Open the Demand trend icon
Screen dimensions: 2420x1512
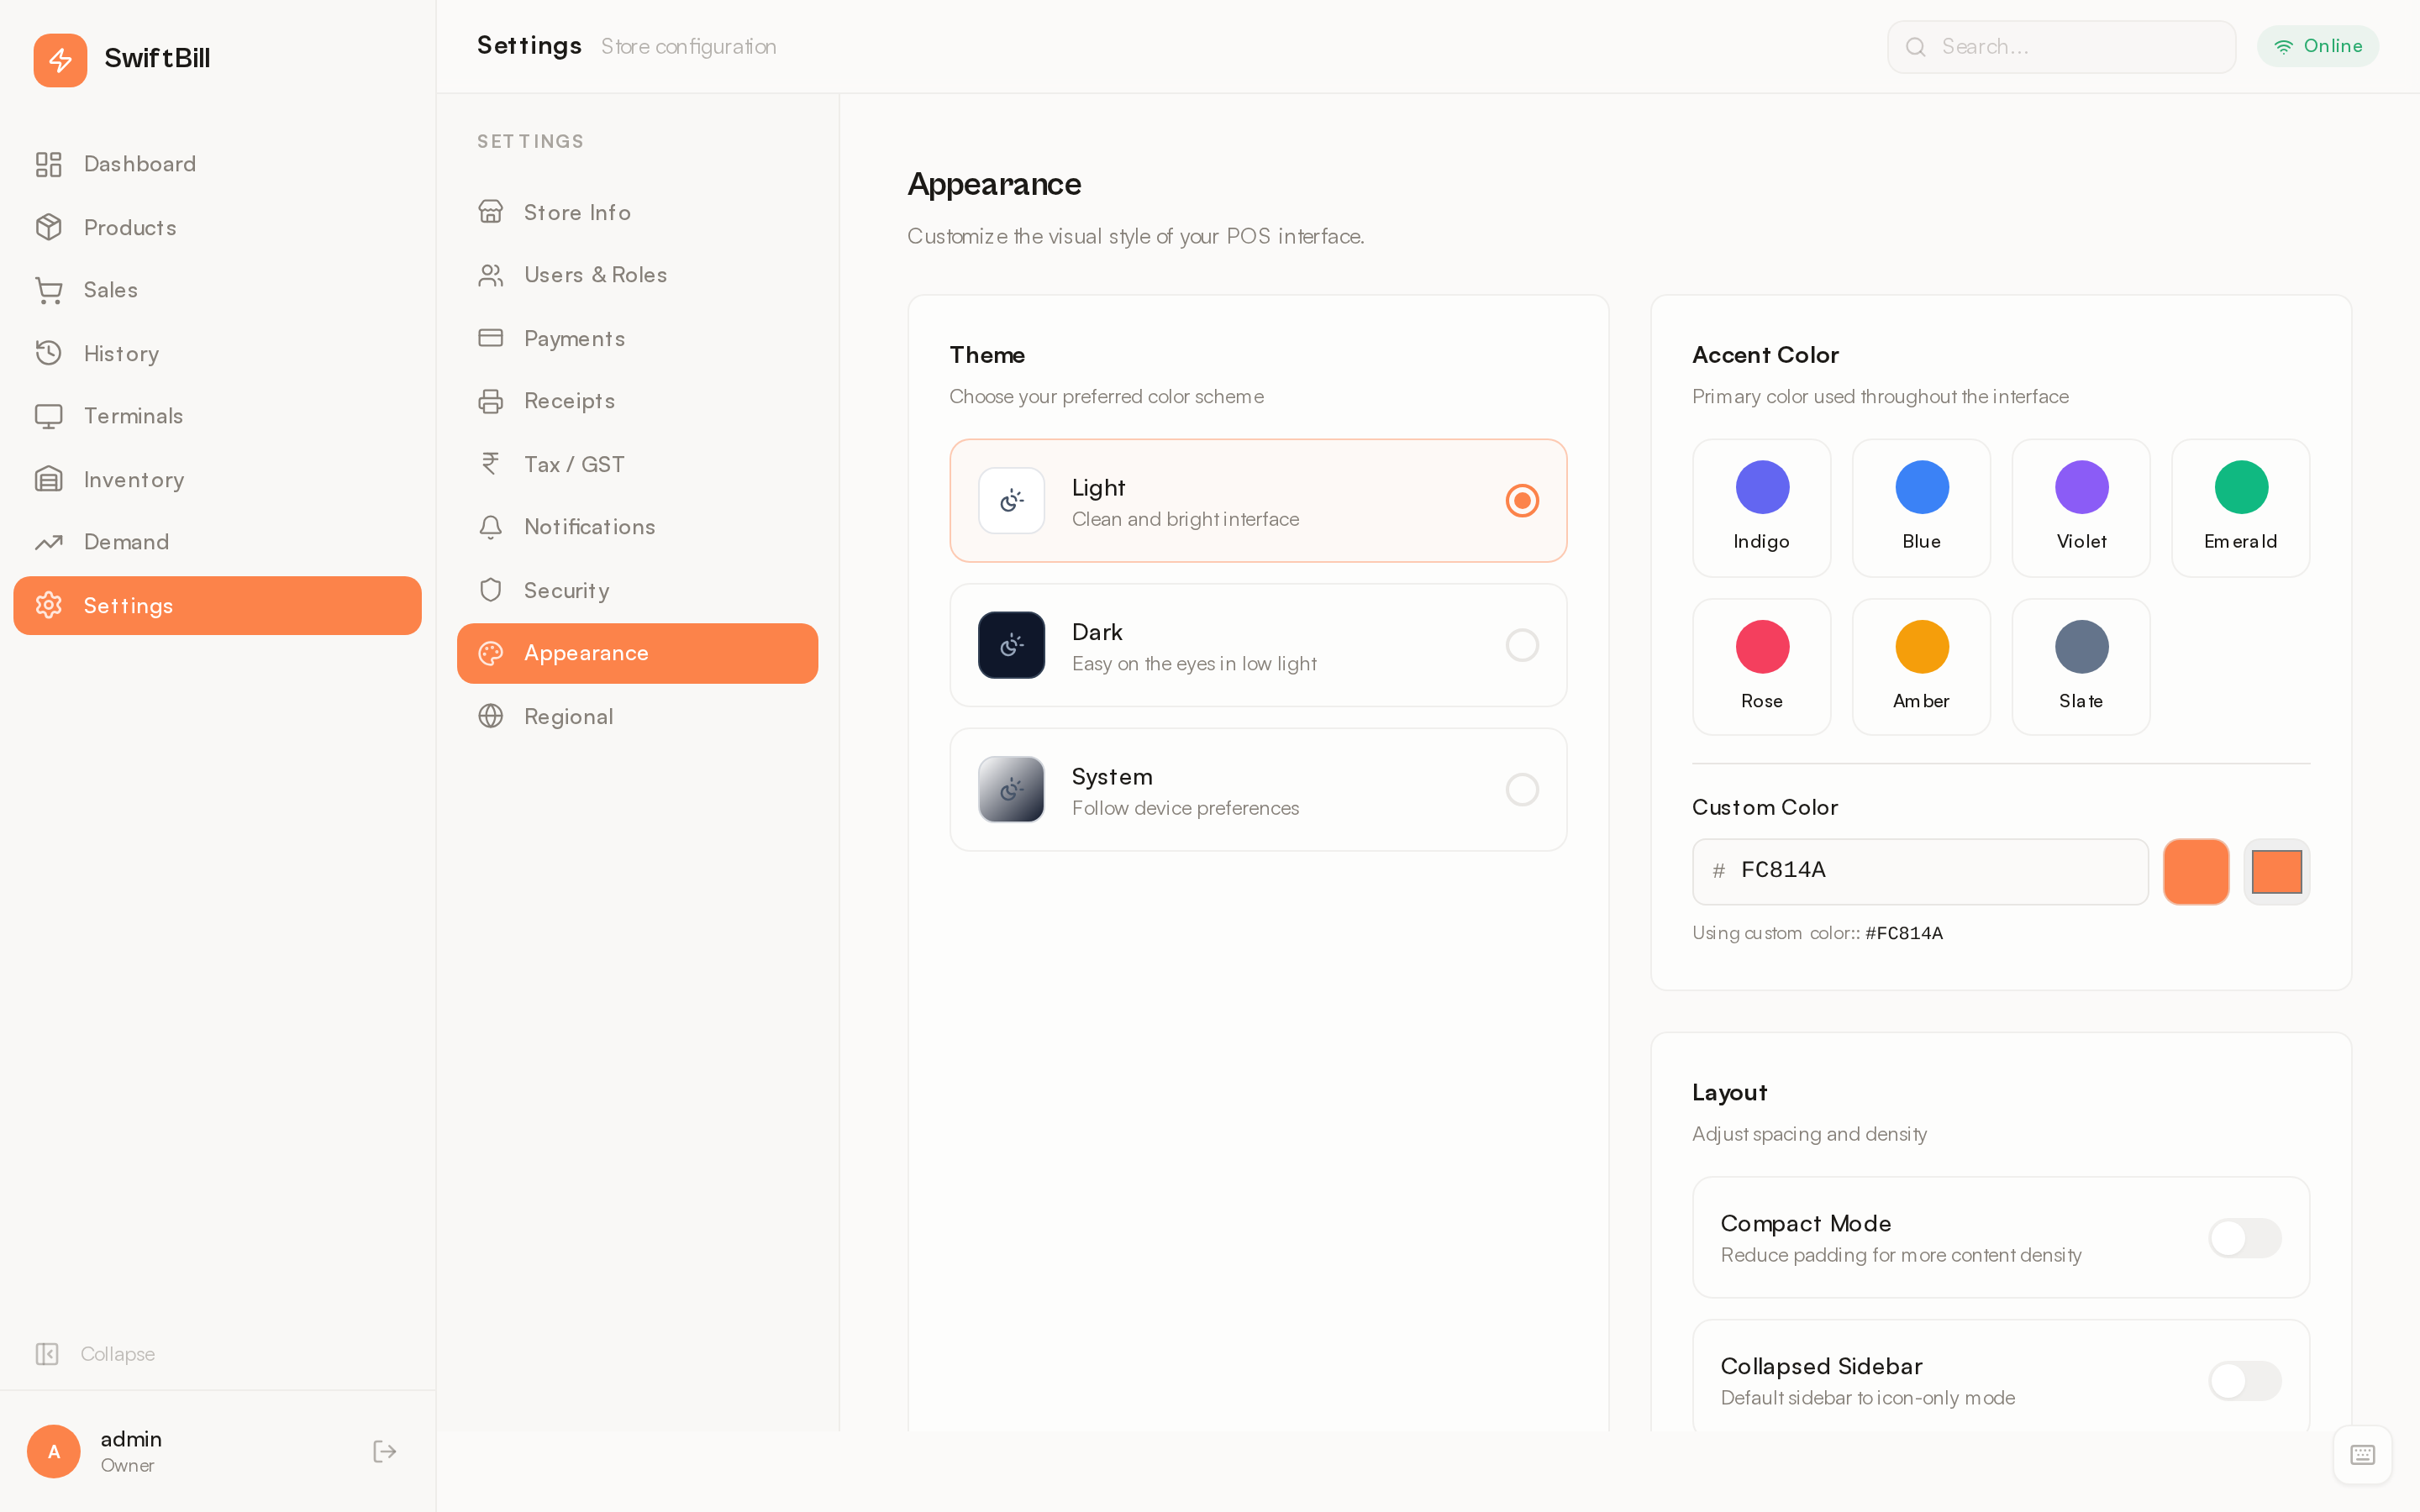coord(49,542)
